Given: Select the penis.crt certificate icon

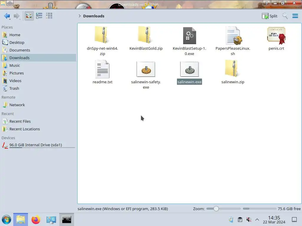Looking at the screenshot, I should pyautogui.click(x=276, y=36).
